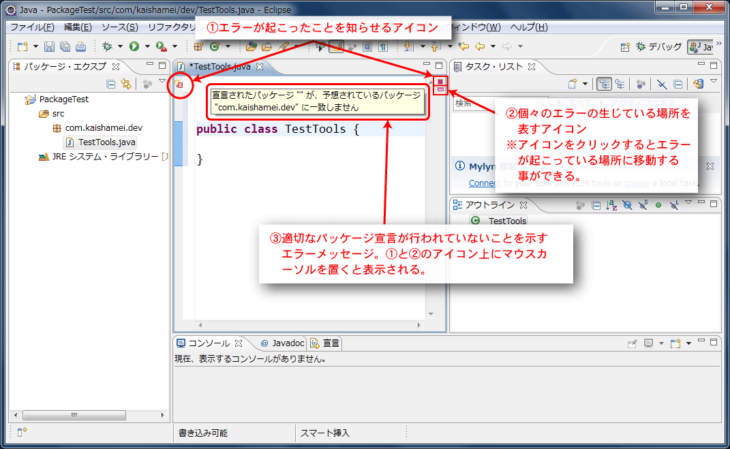Screen dimensions: 730x449
Task: Open the ソース(S) menu
Action: [x=120, y=27]
